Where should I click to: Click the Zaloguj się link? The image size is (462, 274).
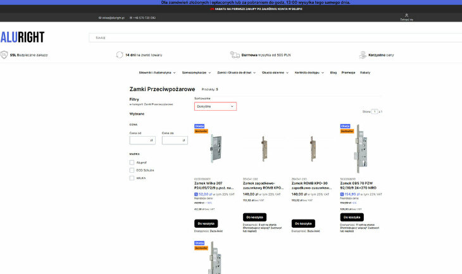coord(406,20)
